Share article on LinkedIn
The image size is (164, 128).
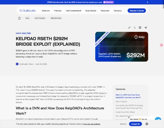pyautogui.click(x=140, y=27)
